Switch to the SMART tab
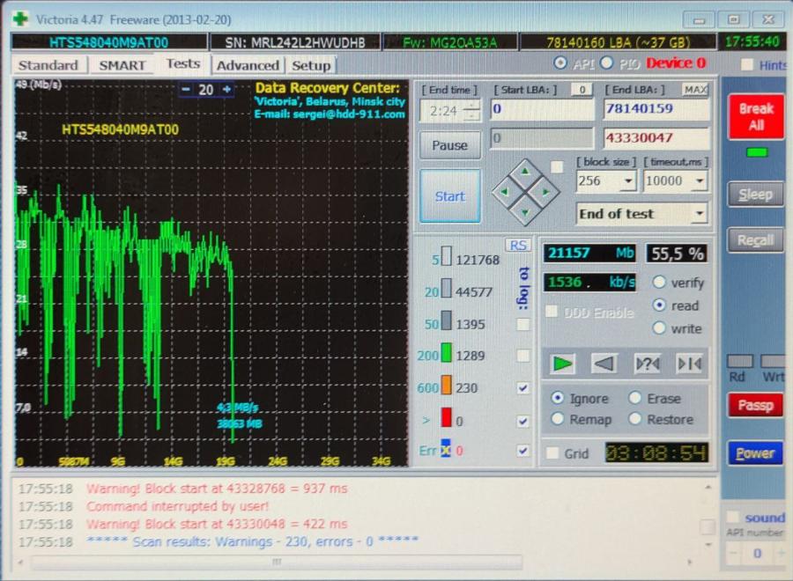This screenshot has height=581, width=793. (x=122, y=65)
